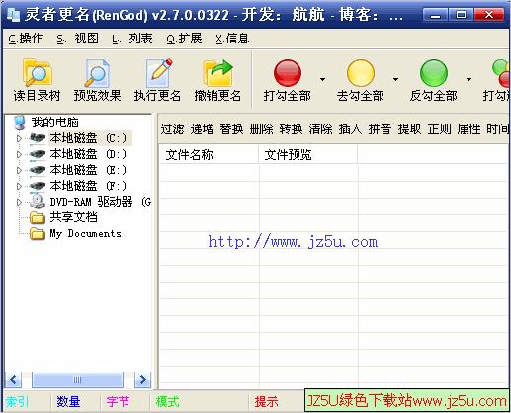Screen dimensions: 511x413
Task: Switch to the 清除 tab
Action: 320,129
